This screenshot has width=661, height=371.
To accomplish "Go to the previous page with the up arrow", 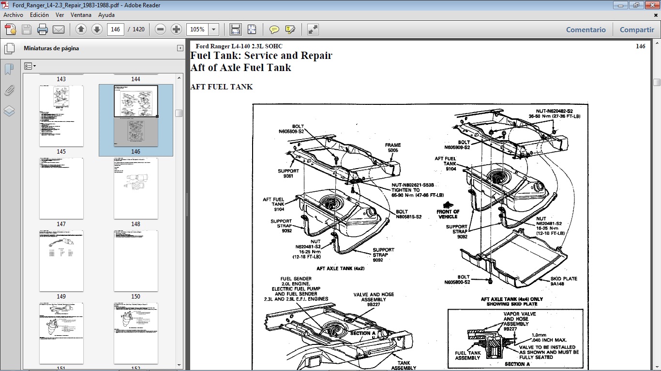I will pyautogui.click(x=81, y=29).
